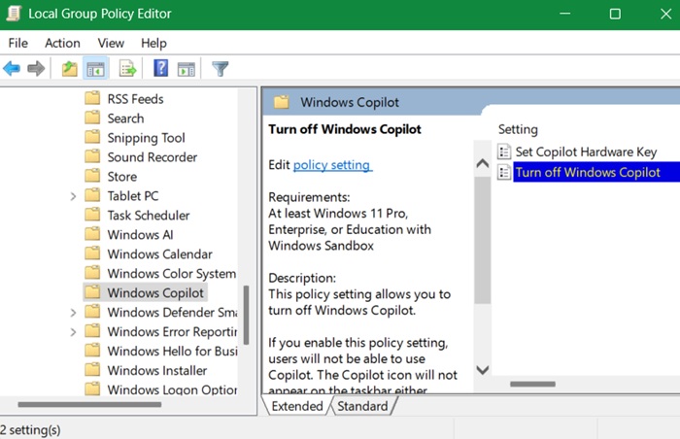Click tree pane horizontal scrollbar thumb

tap(89, 405)
